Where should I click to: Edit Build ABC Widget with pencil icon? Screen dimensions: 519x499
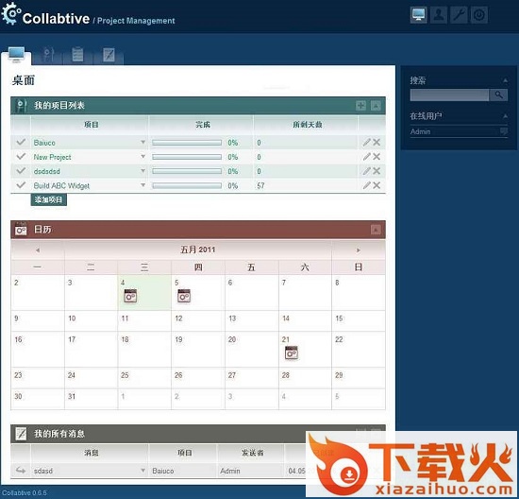click(x=367, y=185)
